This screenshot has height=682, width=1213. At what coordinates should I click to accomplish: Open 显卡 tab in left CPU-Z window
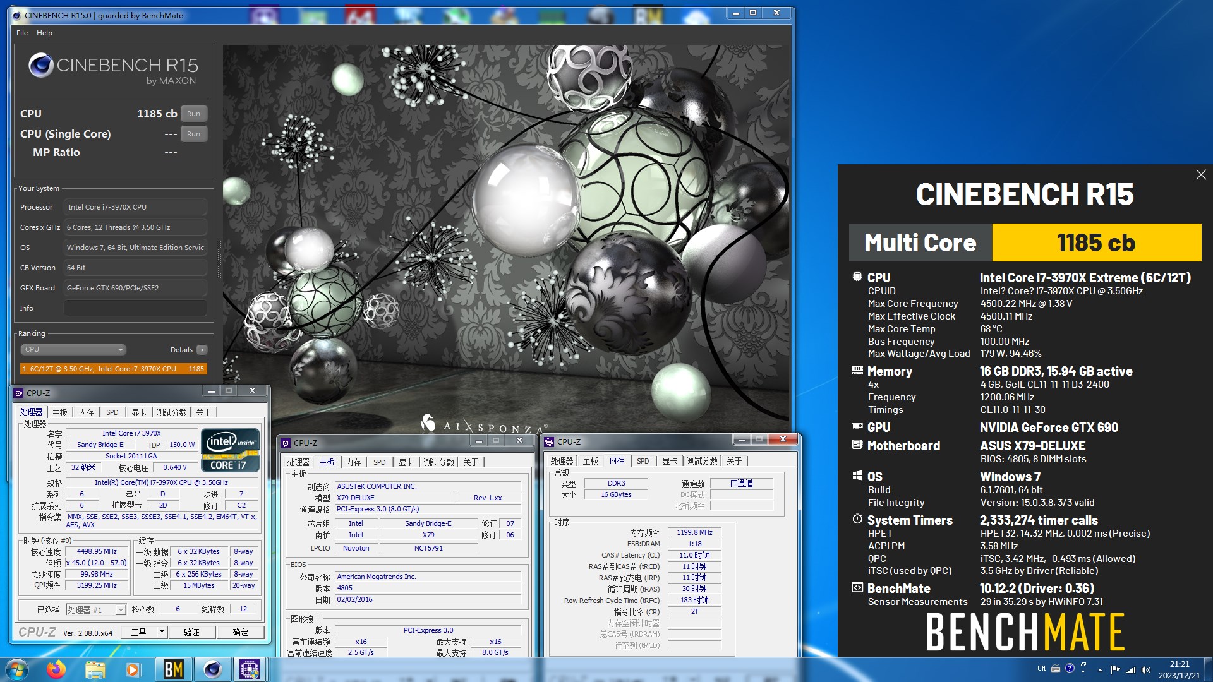139,412
